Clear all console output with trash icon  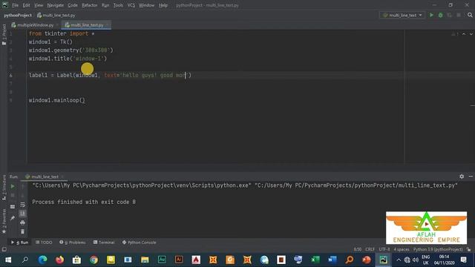[23, 231]
